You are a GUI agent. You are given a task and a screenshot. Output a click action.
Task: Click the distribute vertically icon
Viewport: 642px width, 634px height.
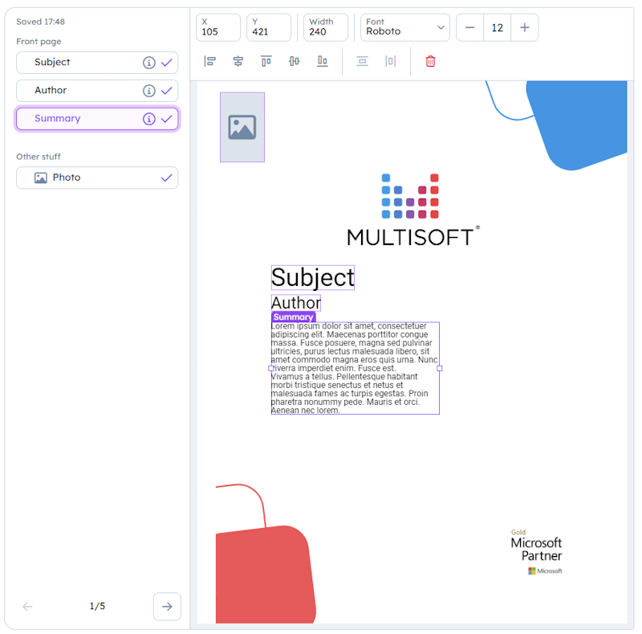(363, 62)
